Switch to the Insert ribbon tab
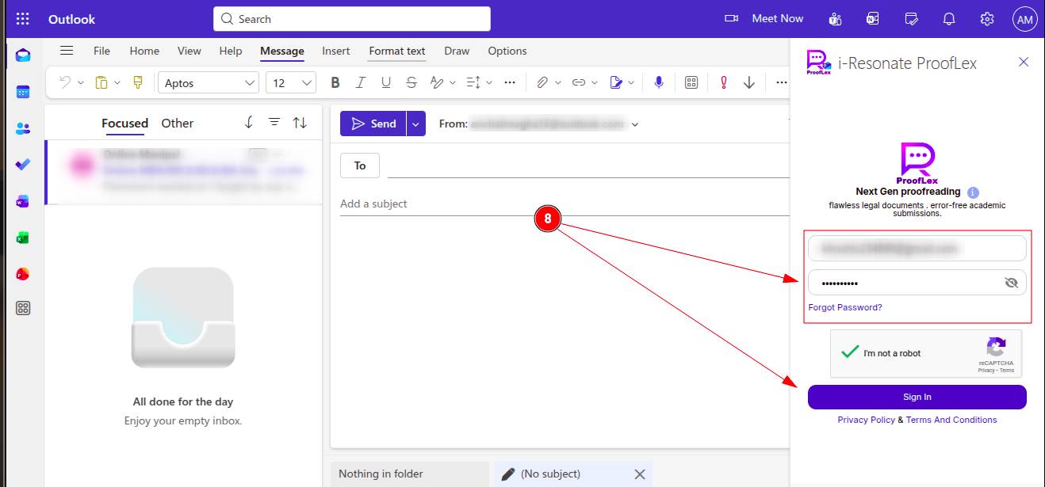 (x=335, y=51)
